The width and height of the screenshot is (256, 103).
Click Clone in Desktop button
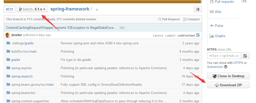[x=228, y=76]
